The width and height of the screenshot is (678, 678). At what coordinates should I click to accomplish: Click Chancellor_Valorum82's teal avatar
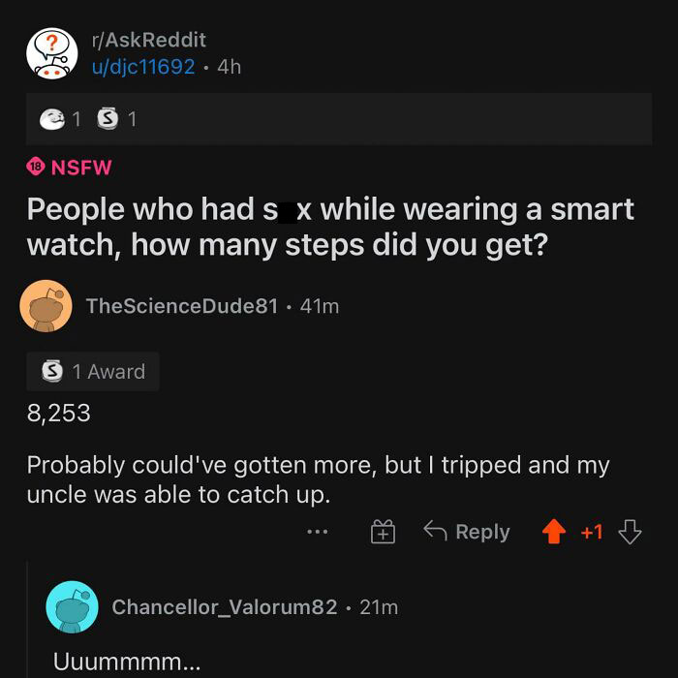pos(73,606)
